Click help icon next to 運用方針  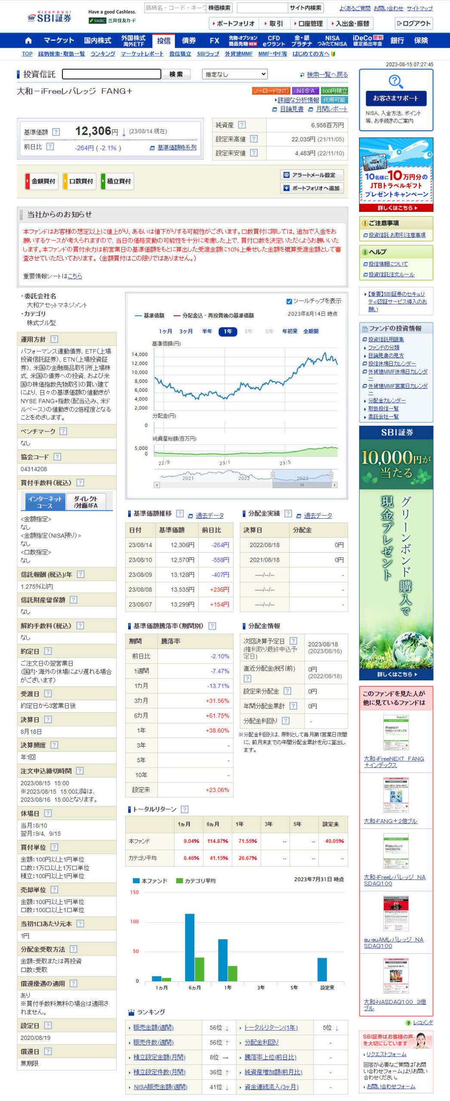(54, 339)
